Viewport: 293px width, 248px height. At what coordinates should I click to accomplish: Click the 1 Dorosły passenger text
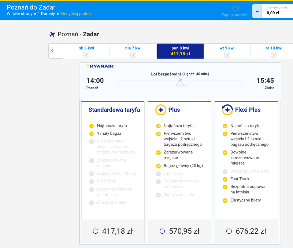[x=47, y=14]
